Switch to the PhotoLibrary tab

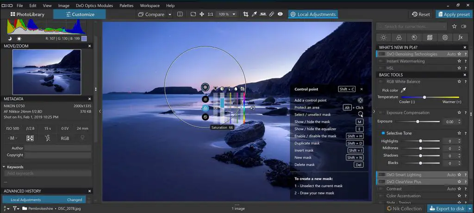point(27,14)
